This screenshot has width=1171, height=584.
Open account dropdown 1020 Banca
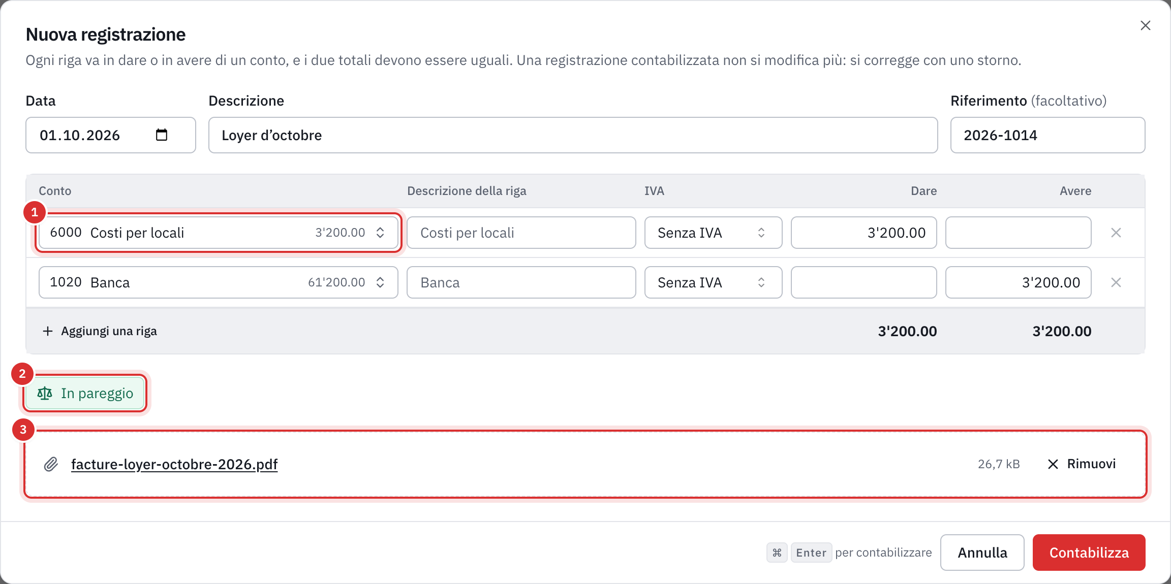click(219, 282)
